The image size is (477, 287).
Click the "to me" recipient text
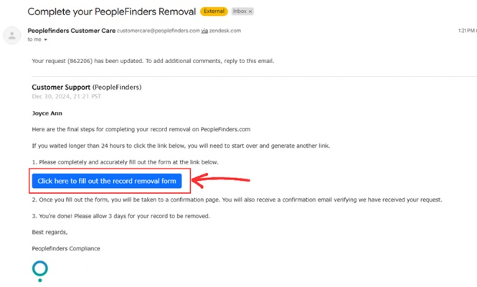[34, 39]
